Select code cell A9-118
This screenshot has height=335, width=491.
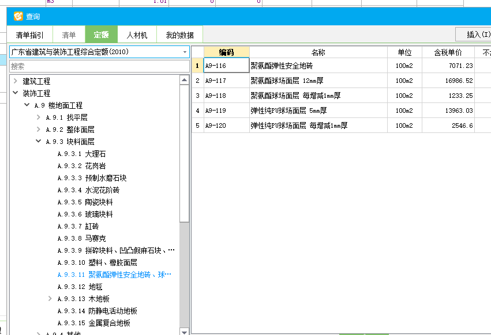227,96
